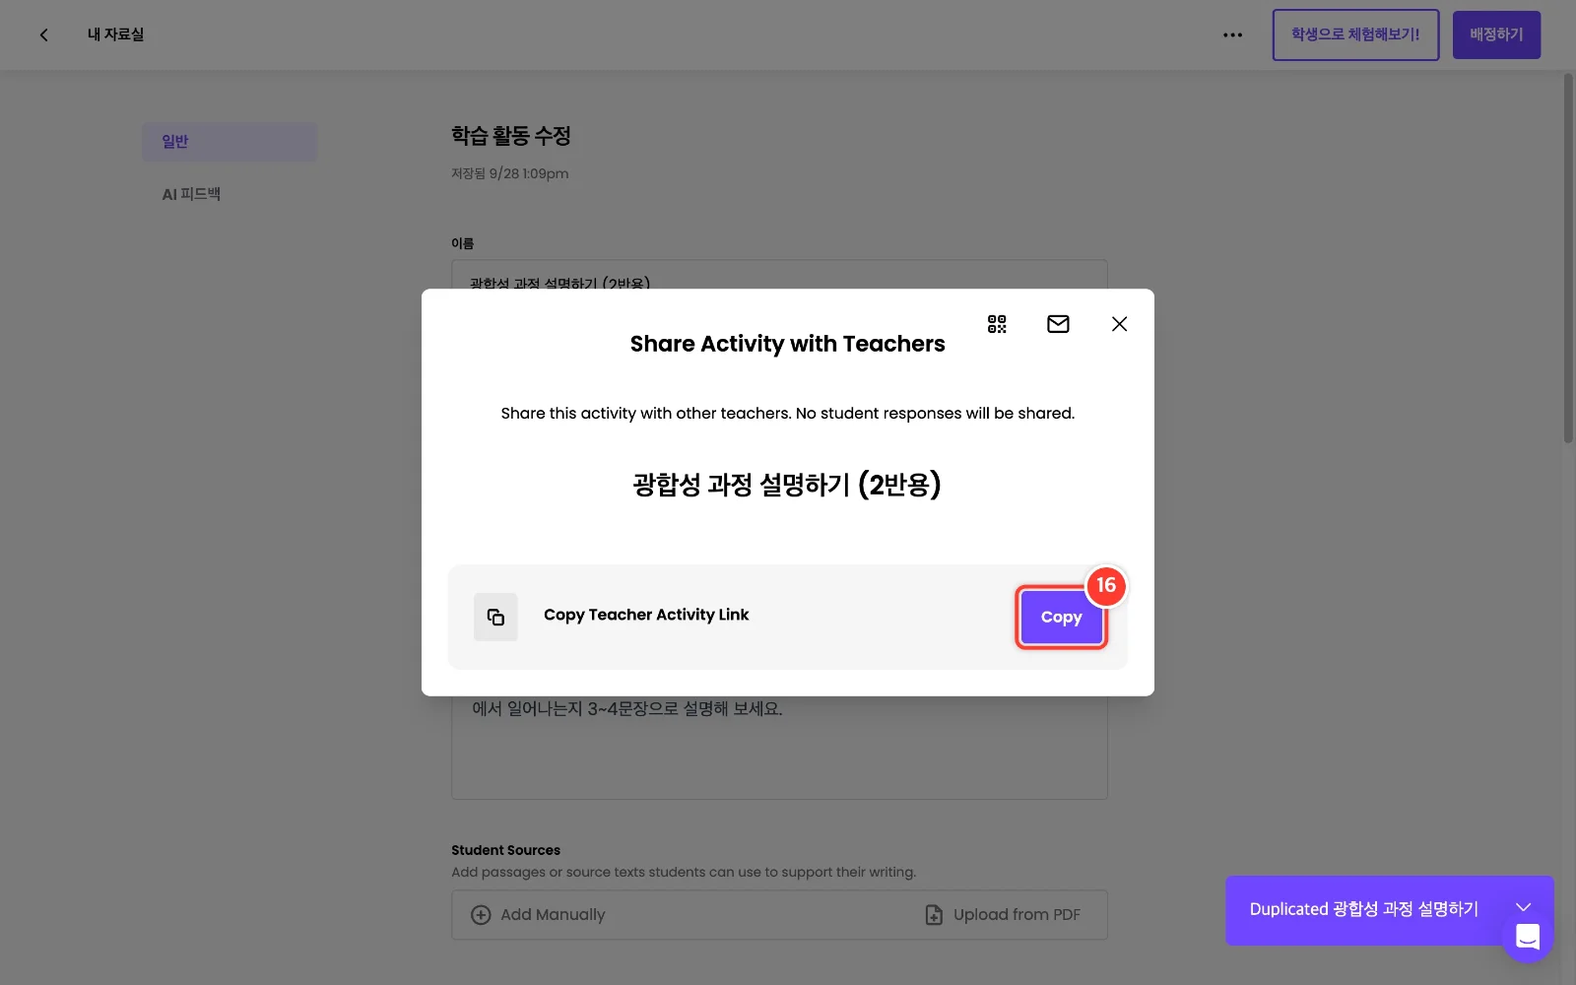
Task: Go back using the left arrow
Action: (x=43, y=34)
